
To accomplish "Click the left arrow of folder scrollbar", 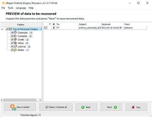I will tap(2, 100).
